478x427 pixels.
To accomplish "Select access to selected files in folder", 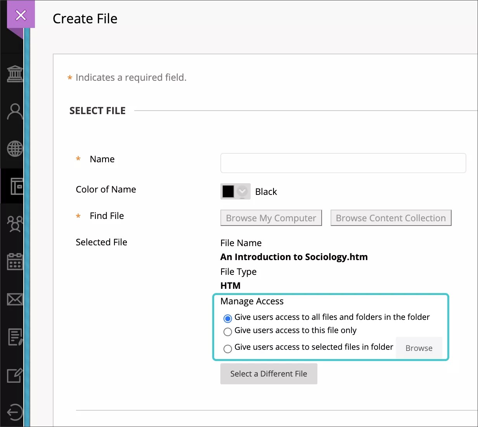I will pyautogui.click(x=228, y=349).
